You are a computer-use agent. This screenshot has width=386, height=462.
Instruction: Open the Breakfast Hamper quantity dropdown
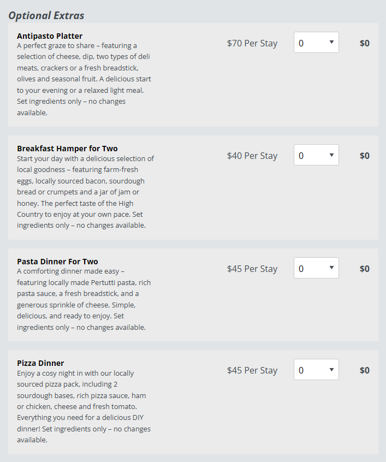(x=316, y=155)
